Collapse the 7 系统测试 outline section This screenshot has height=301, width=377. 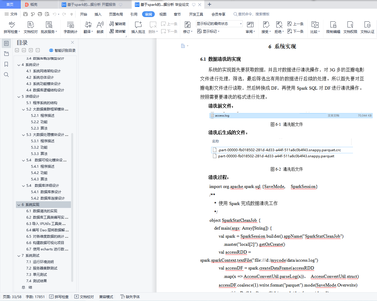[19, 256]
